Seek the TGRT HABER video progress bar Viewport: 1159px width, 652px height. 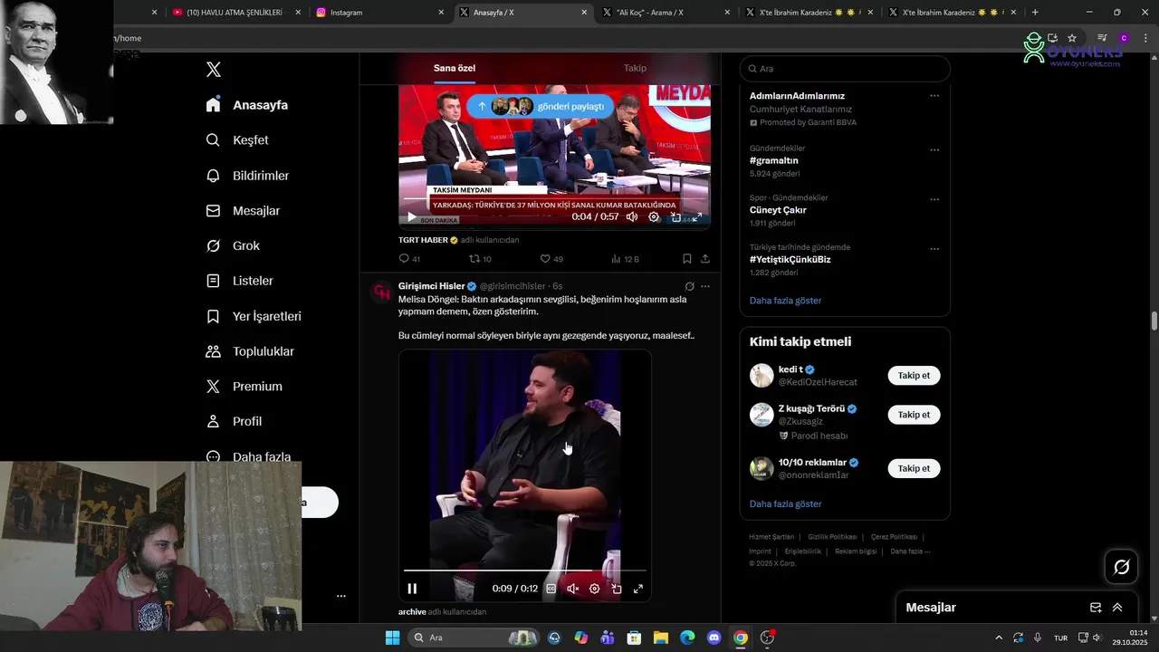click(554, 198)
